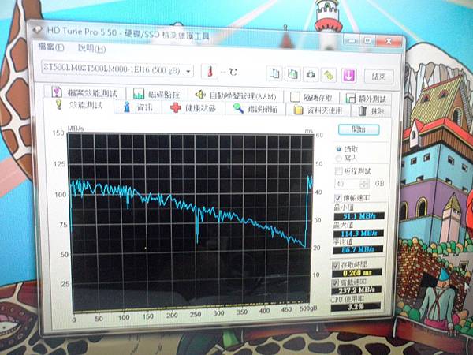The height and width of the screenshot is (355, 473).
Task: Save screenshot with camera icon
Action: point(311,75)
